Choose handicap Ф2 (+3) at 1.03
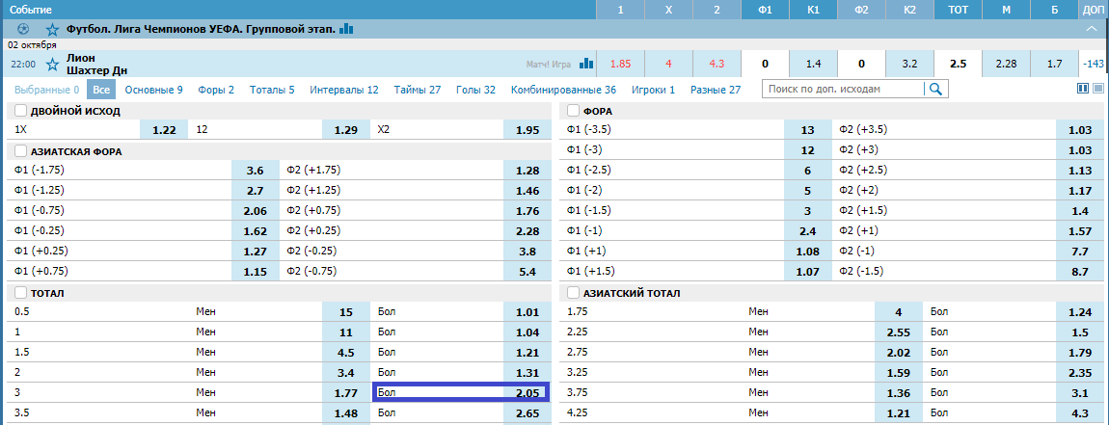The width and height of the screenshot is (1109, 425). (1079, 150)
